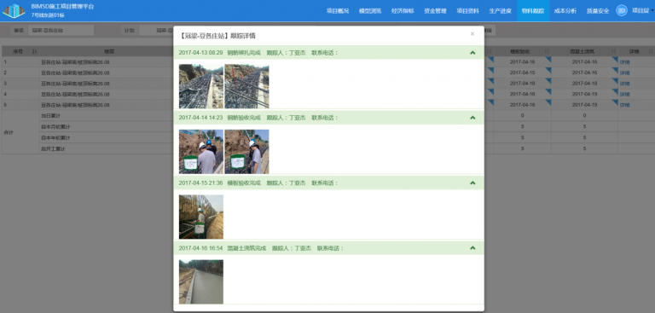Image resolution: width=655 pixels, height=313 pixels.
Task: Click the 自本年初累计 summary row label
Action: tap(55, 137)
